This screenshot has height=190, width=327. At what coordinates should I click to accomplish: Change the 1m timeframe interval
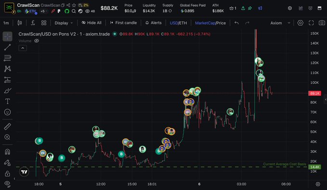pyautogui.click(x=6, y=23)
